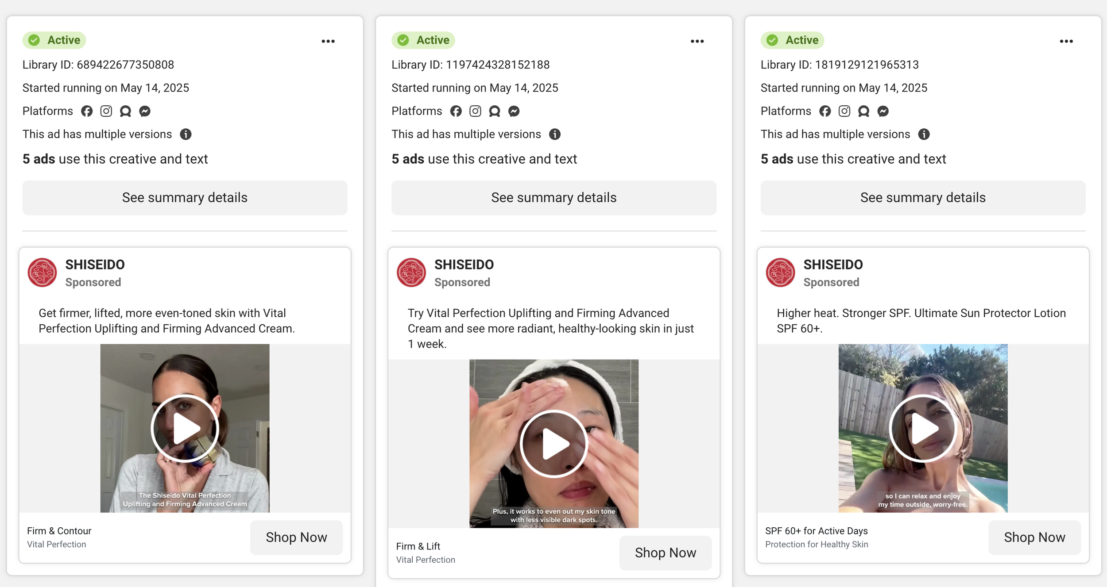Open three-dot menu on third ad card
The image size is (1107, 587).
coord(1066,41)
